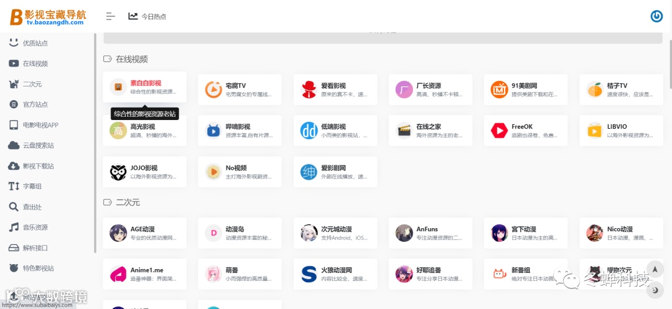
Task: Click the 宅腐TV orange play icon
Action: [x=213, y=90]
